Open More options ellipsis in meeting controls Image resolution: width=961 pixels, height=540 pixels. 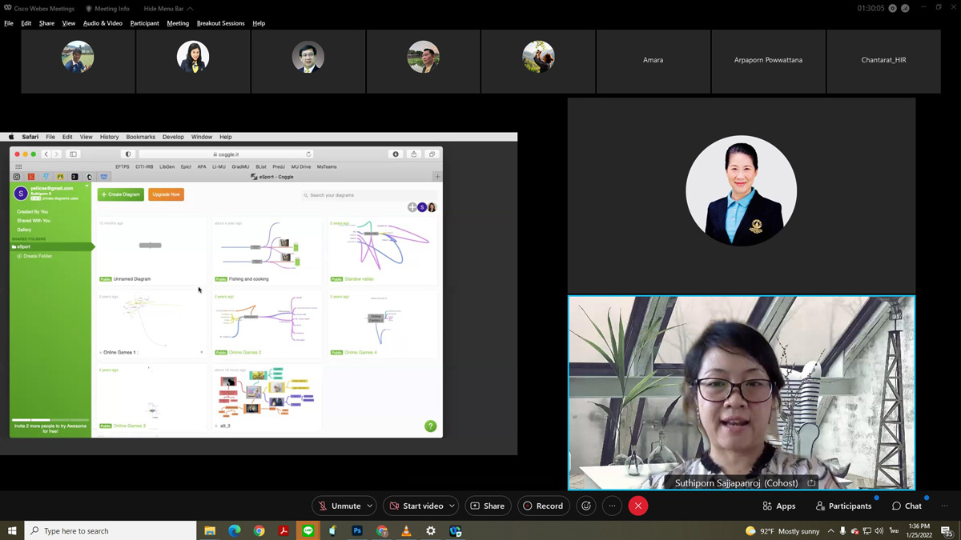(612, 506)
